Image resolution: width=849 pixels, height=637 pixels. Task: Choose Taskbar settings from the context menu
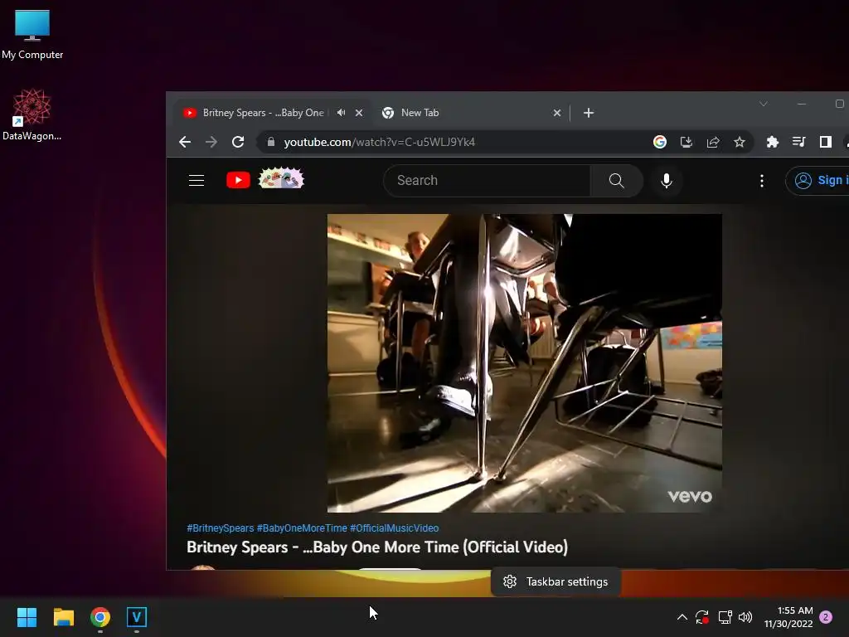tap(556, 581)
